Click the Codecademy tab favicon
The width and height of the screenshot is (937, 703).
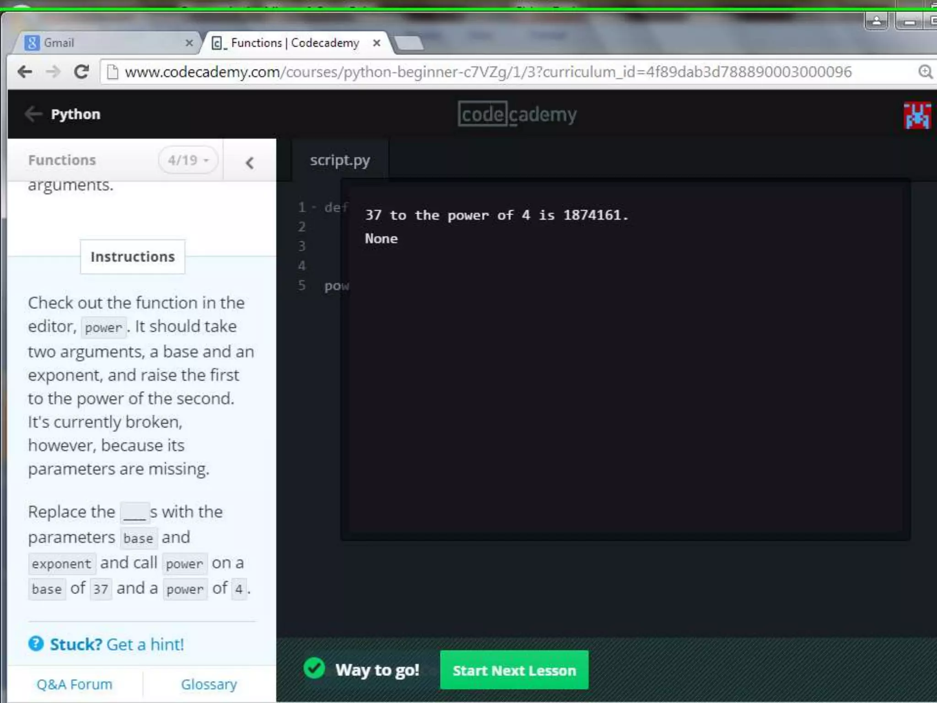click(219, 43)
